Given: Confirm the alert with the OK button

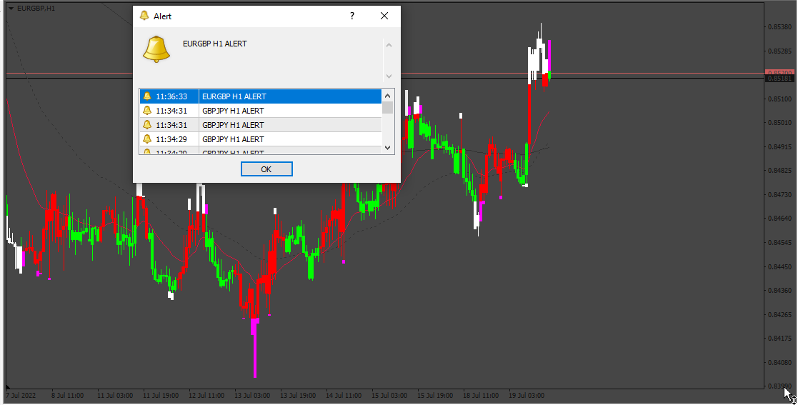Looking at the screenshot, I should (266, 169).
